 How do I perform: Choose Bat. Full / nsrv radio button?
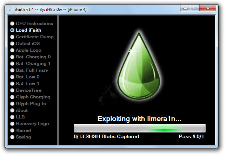[12, 70]
